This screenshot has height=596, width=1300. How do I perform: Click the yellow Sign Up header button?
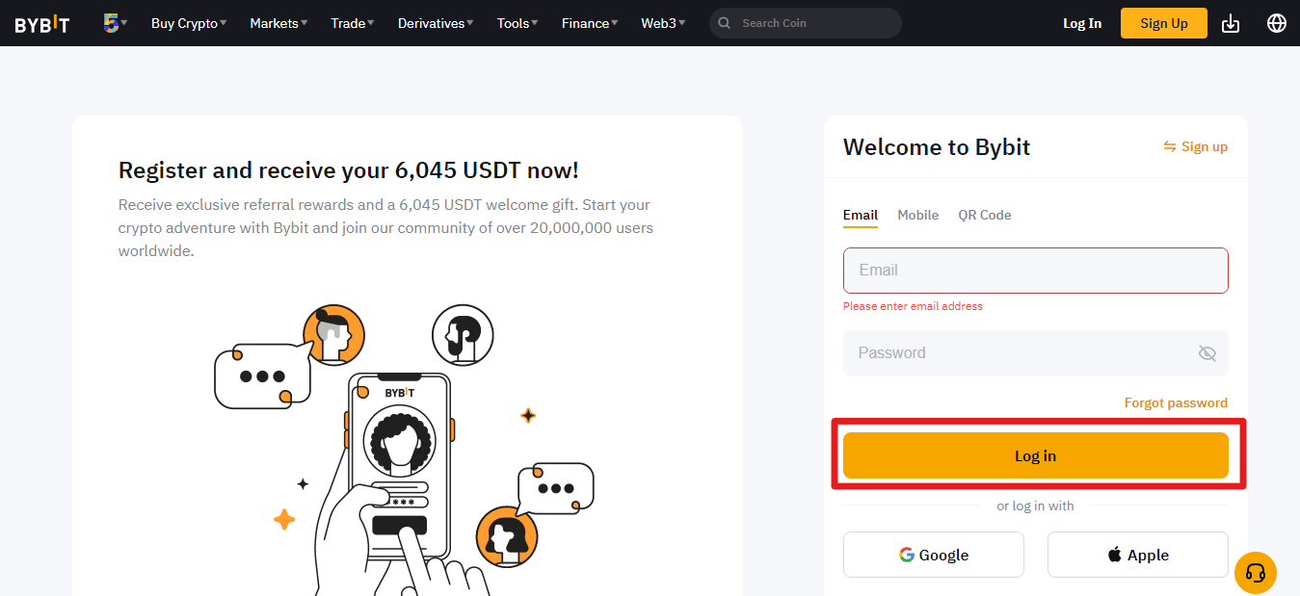click(x=1164, y=23)
